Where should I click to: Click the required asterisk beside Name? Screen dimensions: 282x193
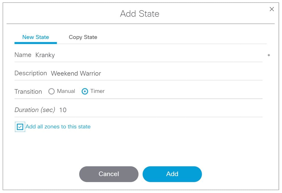(269, 55)
